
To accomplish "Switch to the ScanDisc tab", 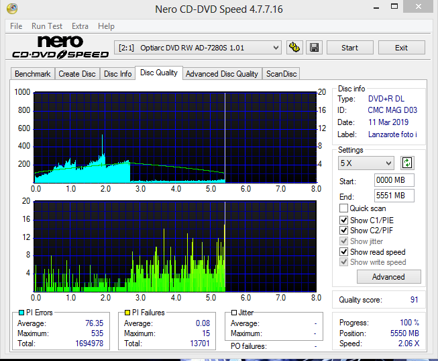I will 281,74.
